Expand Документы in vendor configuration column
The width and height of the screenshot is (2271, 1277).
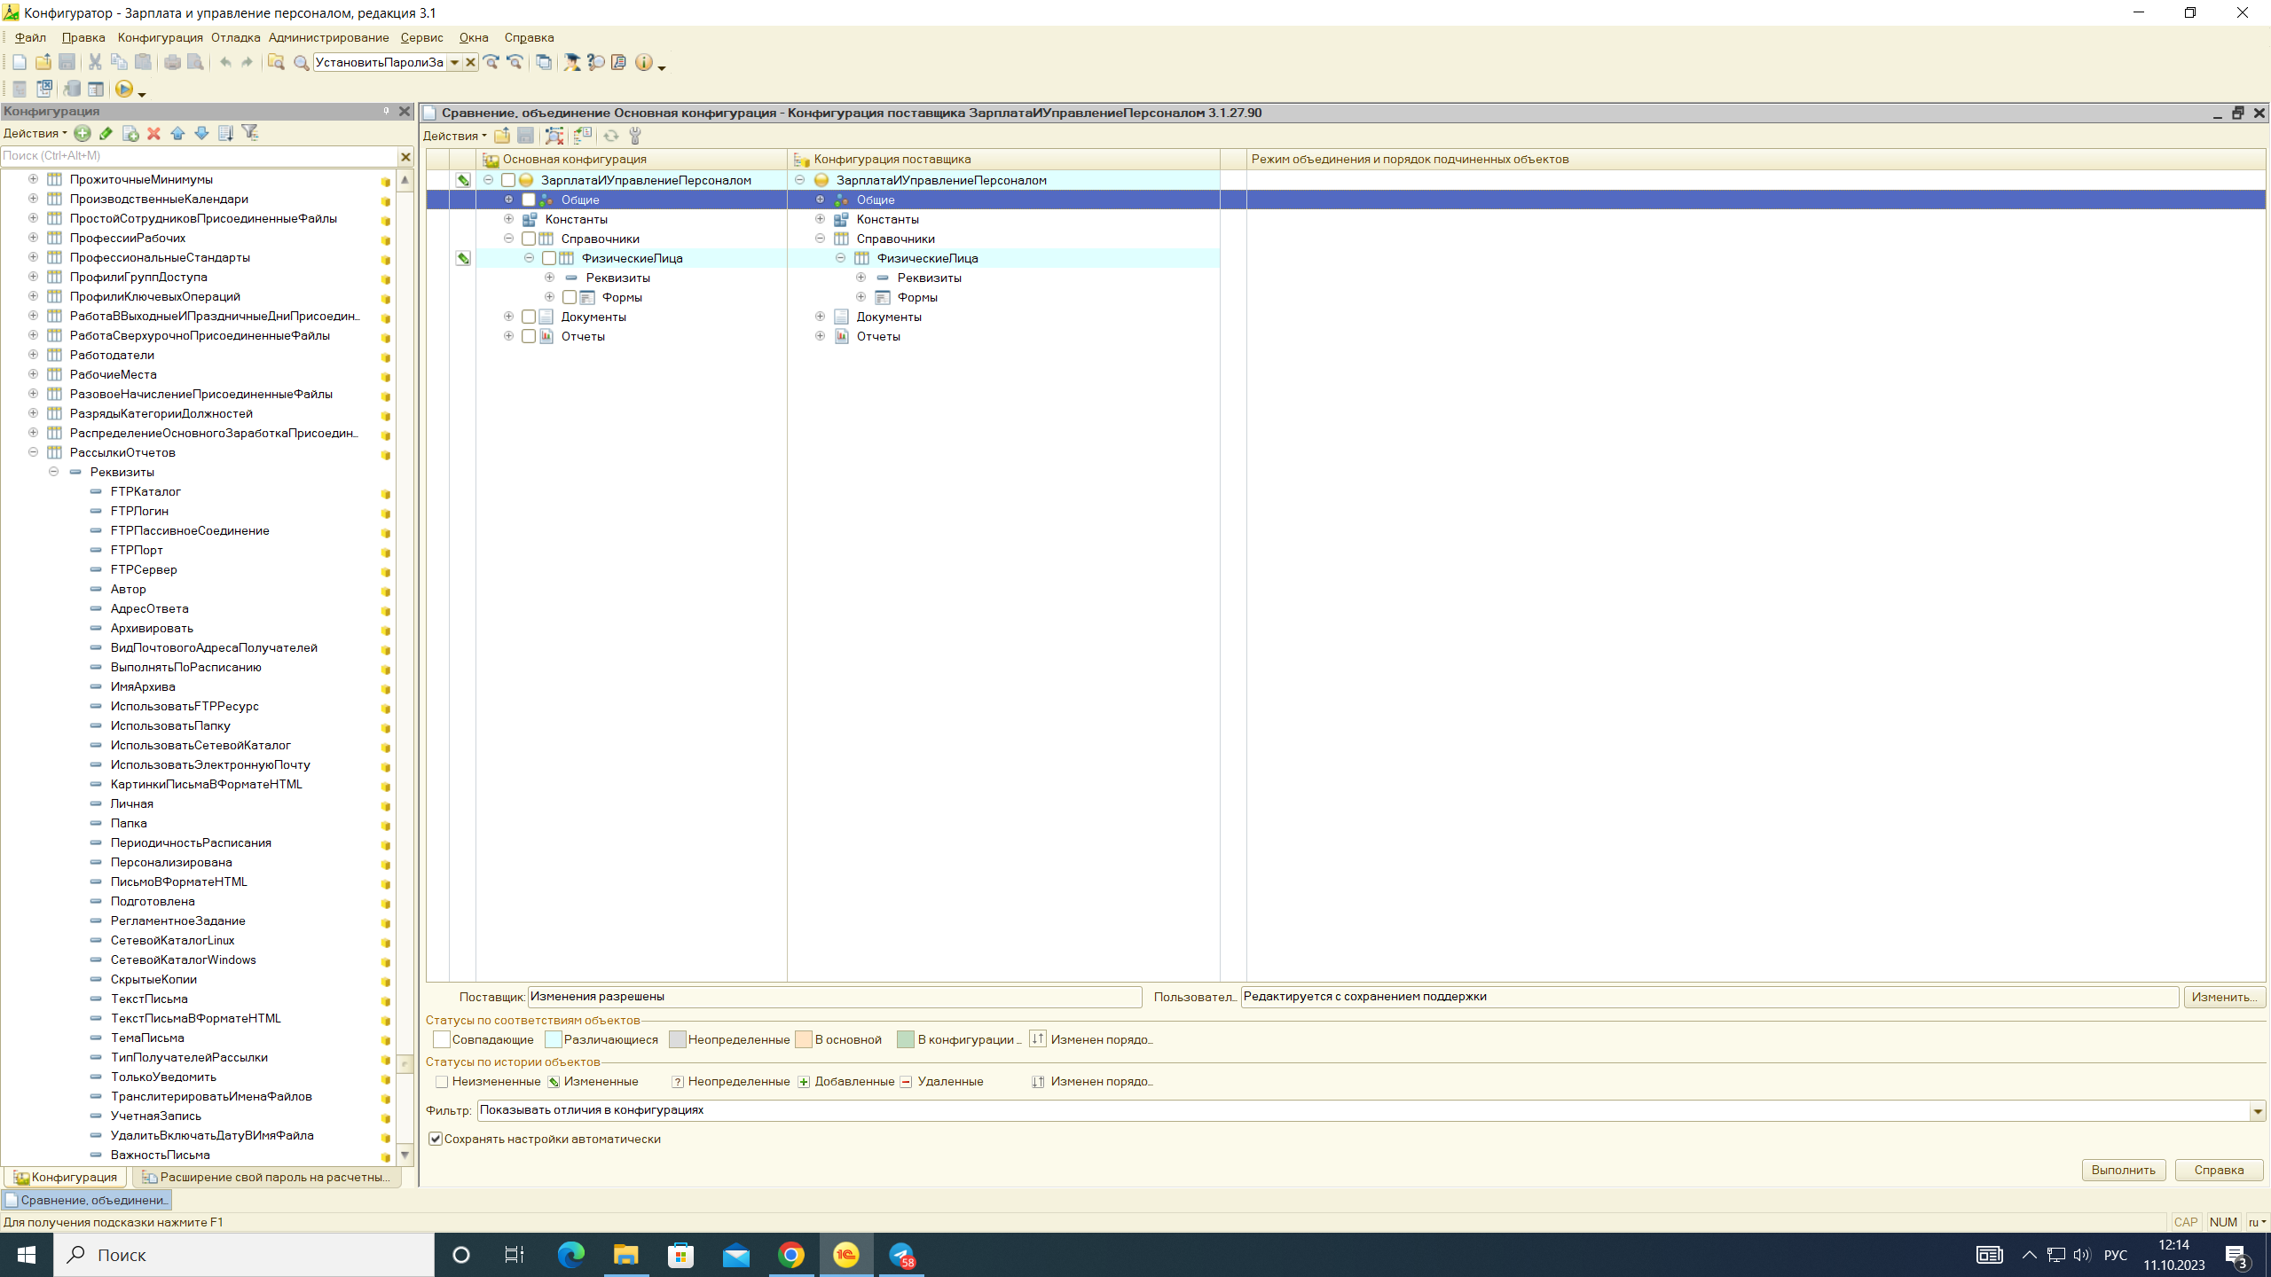click(x=820, y=316)
